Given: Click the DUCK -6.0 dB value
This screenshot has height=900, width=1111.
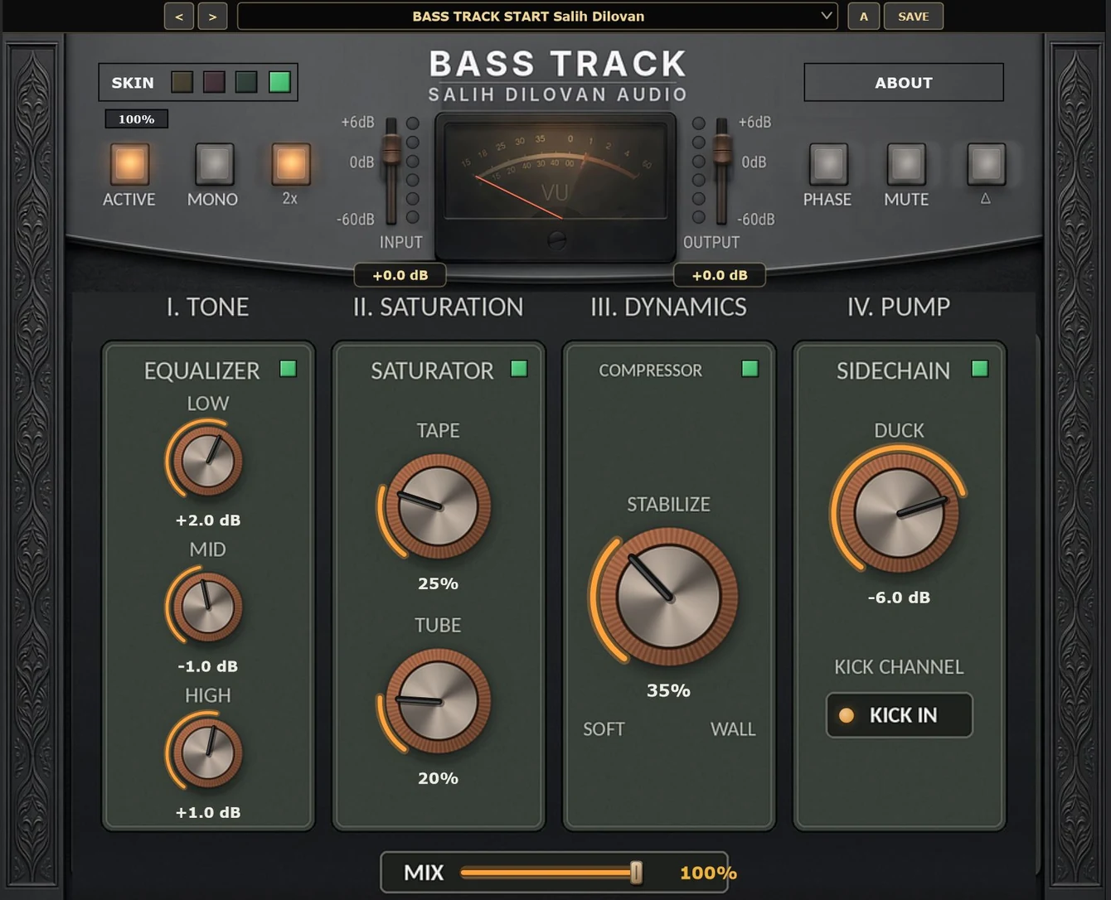Looking at the screenshot, I should 899,598.
